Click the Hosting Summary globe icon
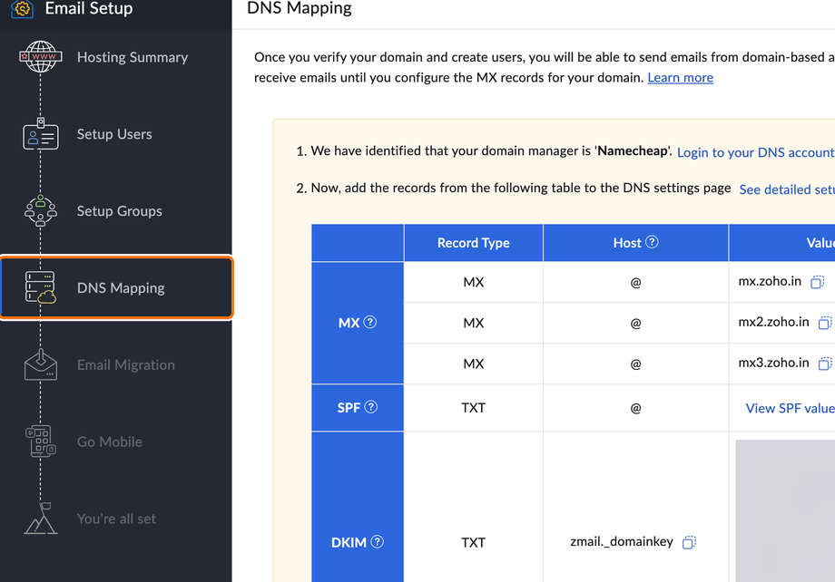 click(41, 56)
